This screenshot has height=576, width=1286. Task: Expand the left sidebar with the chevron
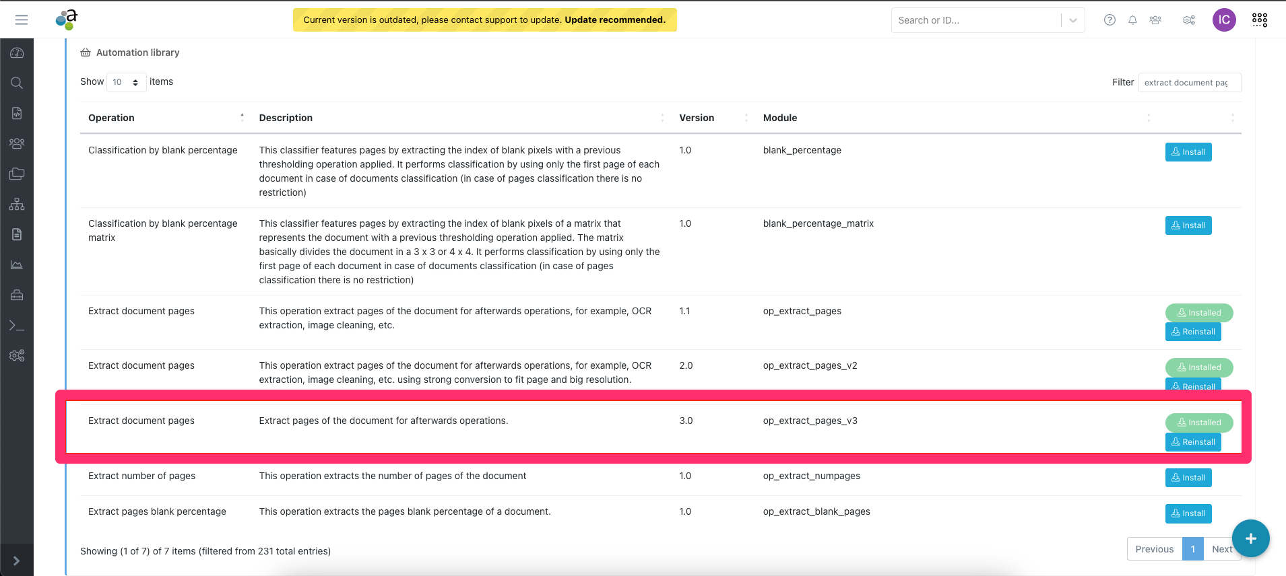[17, 561]
